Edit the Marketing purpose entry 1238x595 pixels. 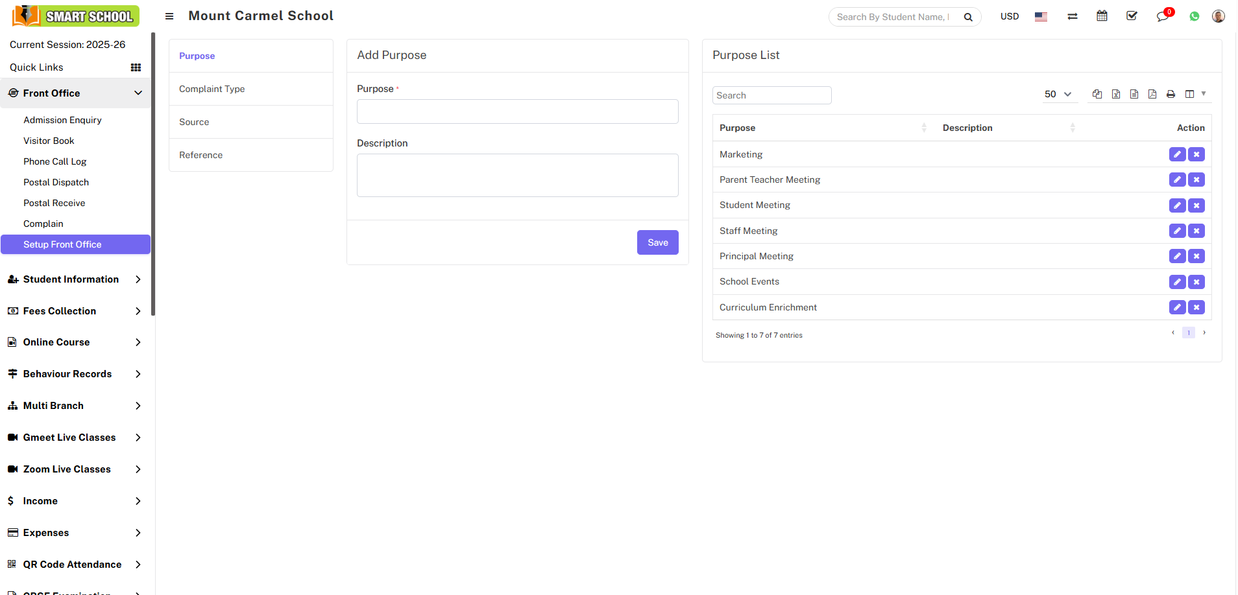pyautogui.click(x=1177, y=154)
